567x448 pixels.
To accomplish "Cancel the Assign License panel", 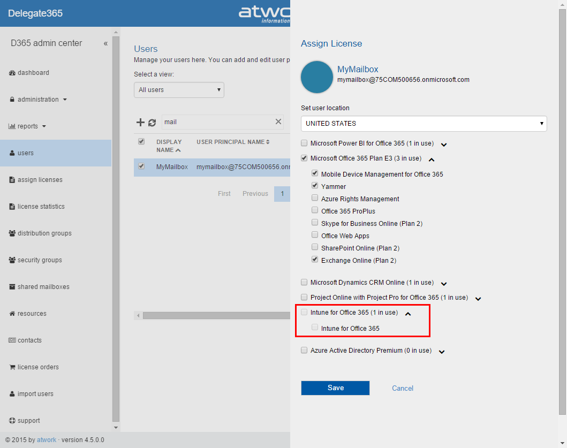I will [x=403, y=389].
